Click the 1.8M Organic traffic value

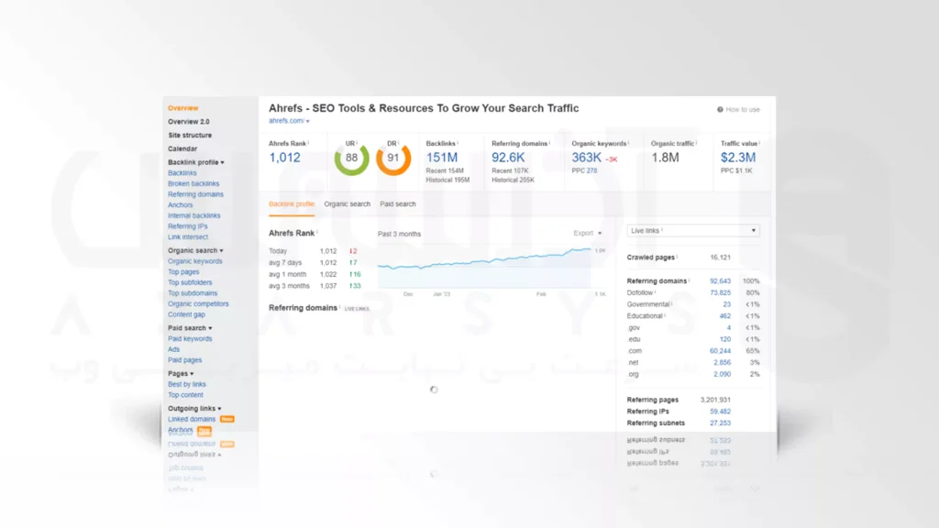point(666,158)
